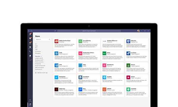The width and height of the screenshot is (178, 107).
Task: Open the Social and fun category
Action: click(39, 69)
